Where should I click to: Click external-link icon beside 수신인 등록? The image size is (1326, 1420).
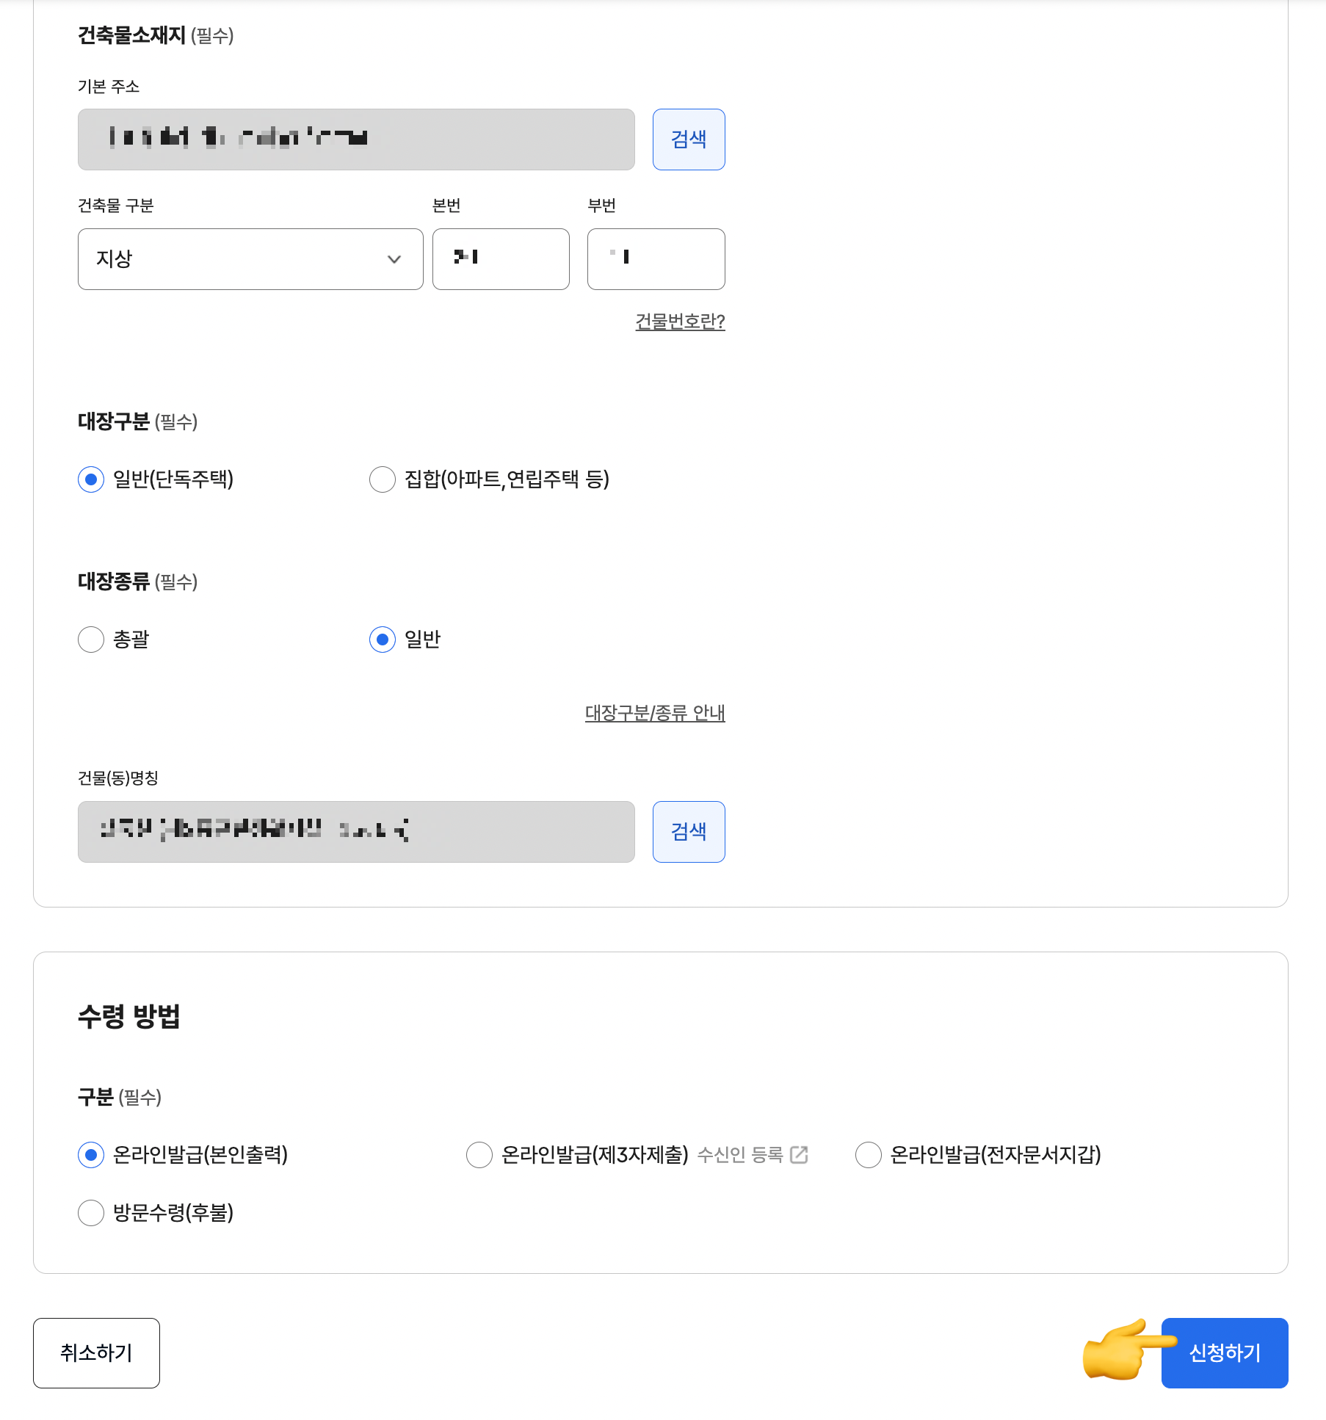799,1155
